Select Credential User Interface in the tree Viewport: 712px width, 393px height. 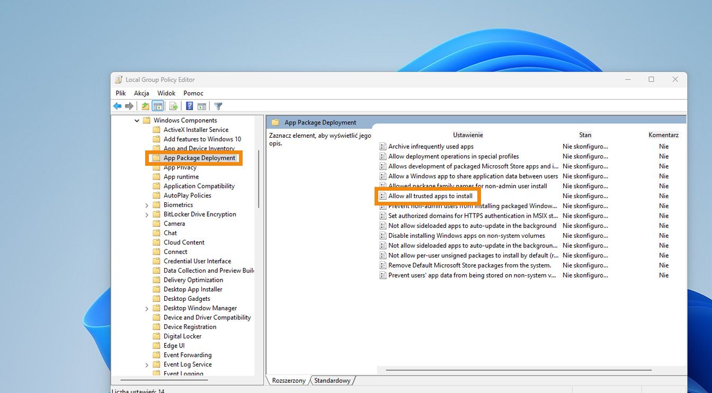198,261
